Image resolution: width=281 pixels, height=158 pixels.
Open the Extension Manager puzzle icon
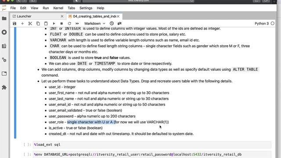pyautogui.click(x=4, y=87)
